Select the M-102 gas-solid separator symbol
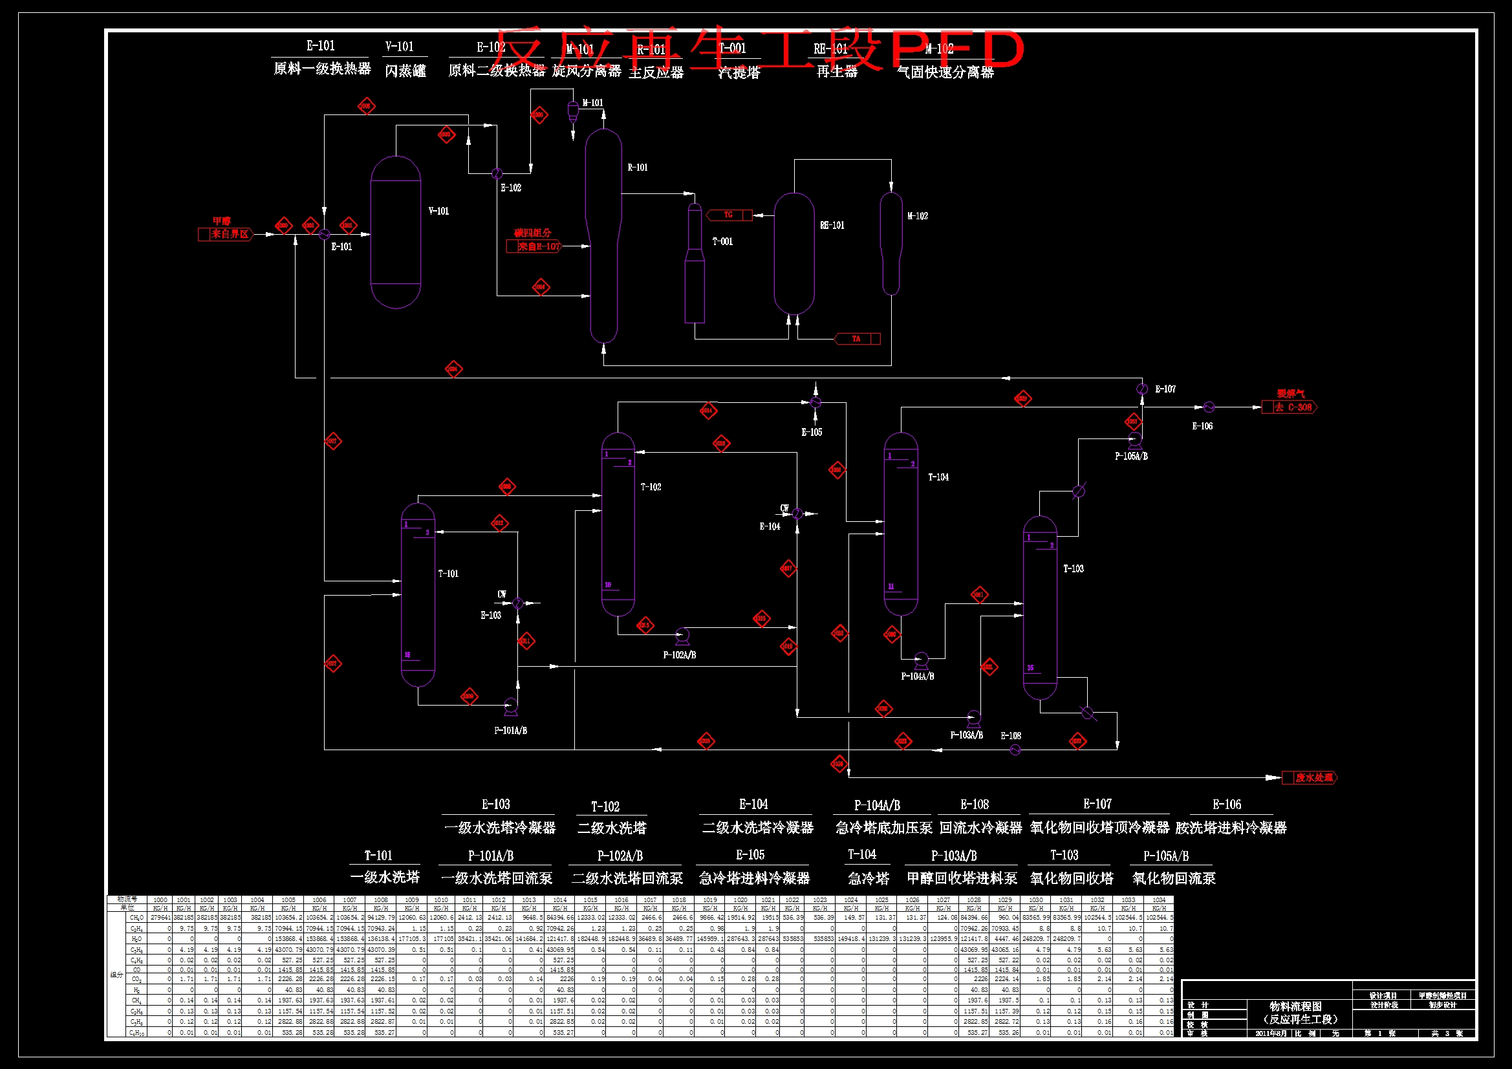The image size is (1512, 1069). click(891, 243)
